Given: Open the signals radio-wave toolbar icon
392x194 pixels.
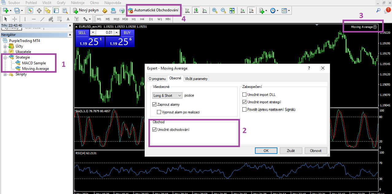Looking at the screenshot, I should click(x=122, y=10).
